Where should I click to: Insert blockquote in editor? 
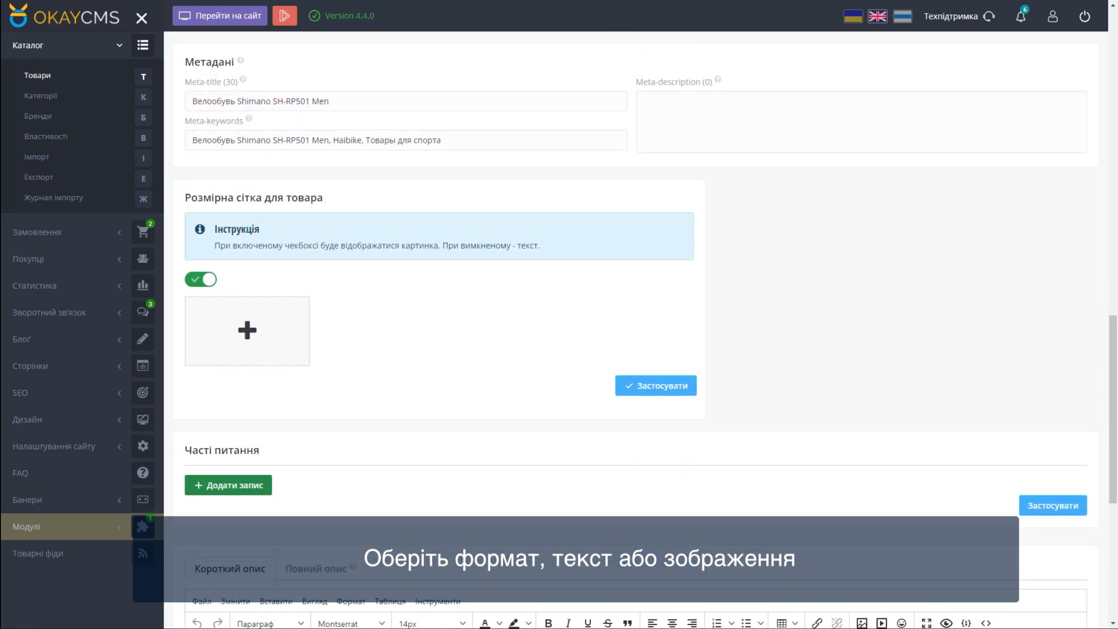(627, 623)
